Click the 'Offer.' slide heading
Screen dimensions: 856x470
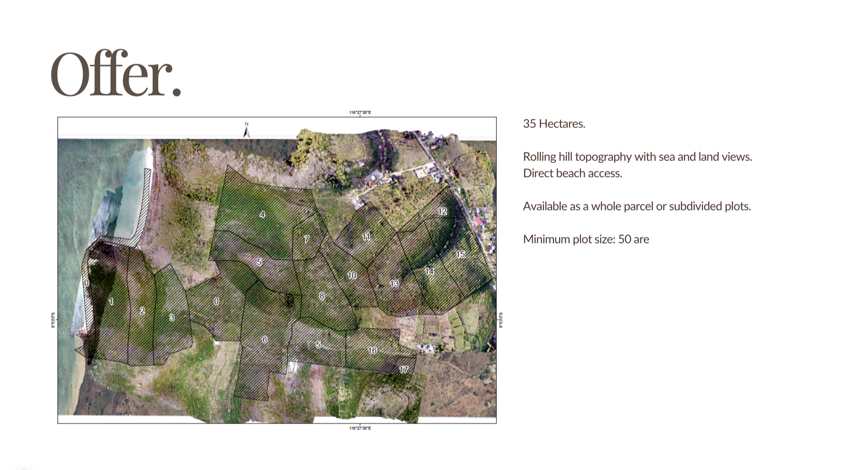click(116, 74)
